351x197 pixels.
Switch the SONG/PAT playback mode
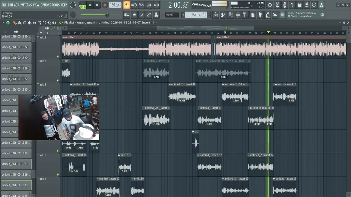click(83, 5)
